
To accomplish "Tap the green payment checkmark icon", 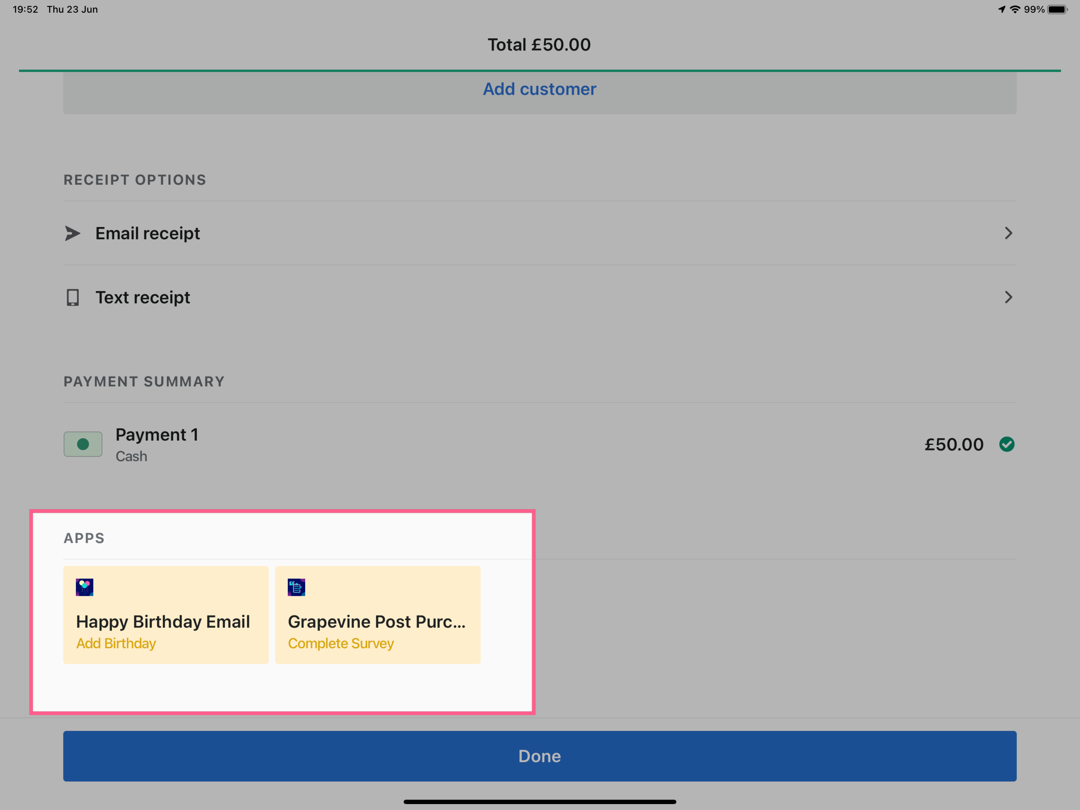I will (1007, 444).
